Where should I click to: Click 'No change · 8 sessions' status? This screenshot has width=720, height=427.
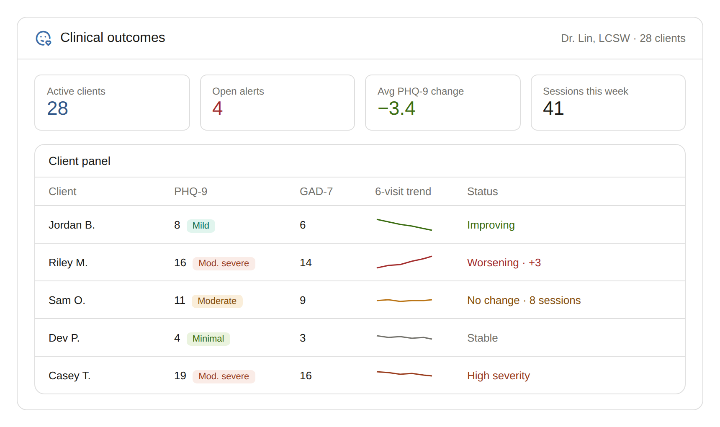tap(524, 300)
